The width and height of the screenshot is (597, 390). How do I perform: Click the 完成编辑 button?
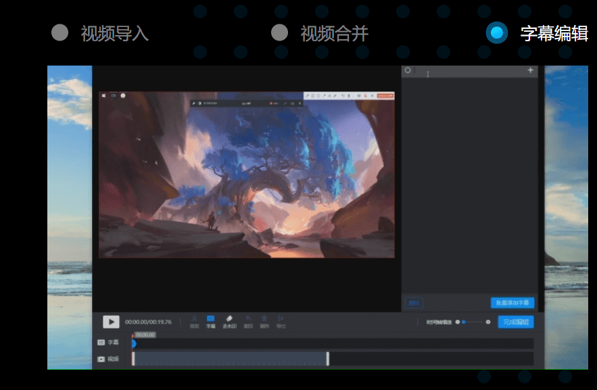[516, 322]
